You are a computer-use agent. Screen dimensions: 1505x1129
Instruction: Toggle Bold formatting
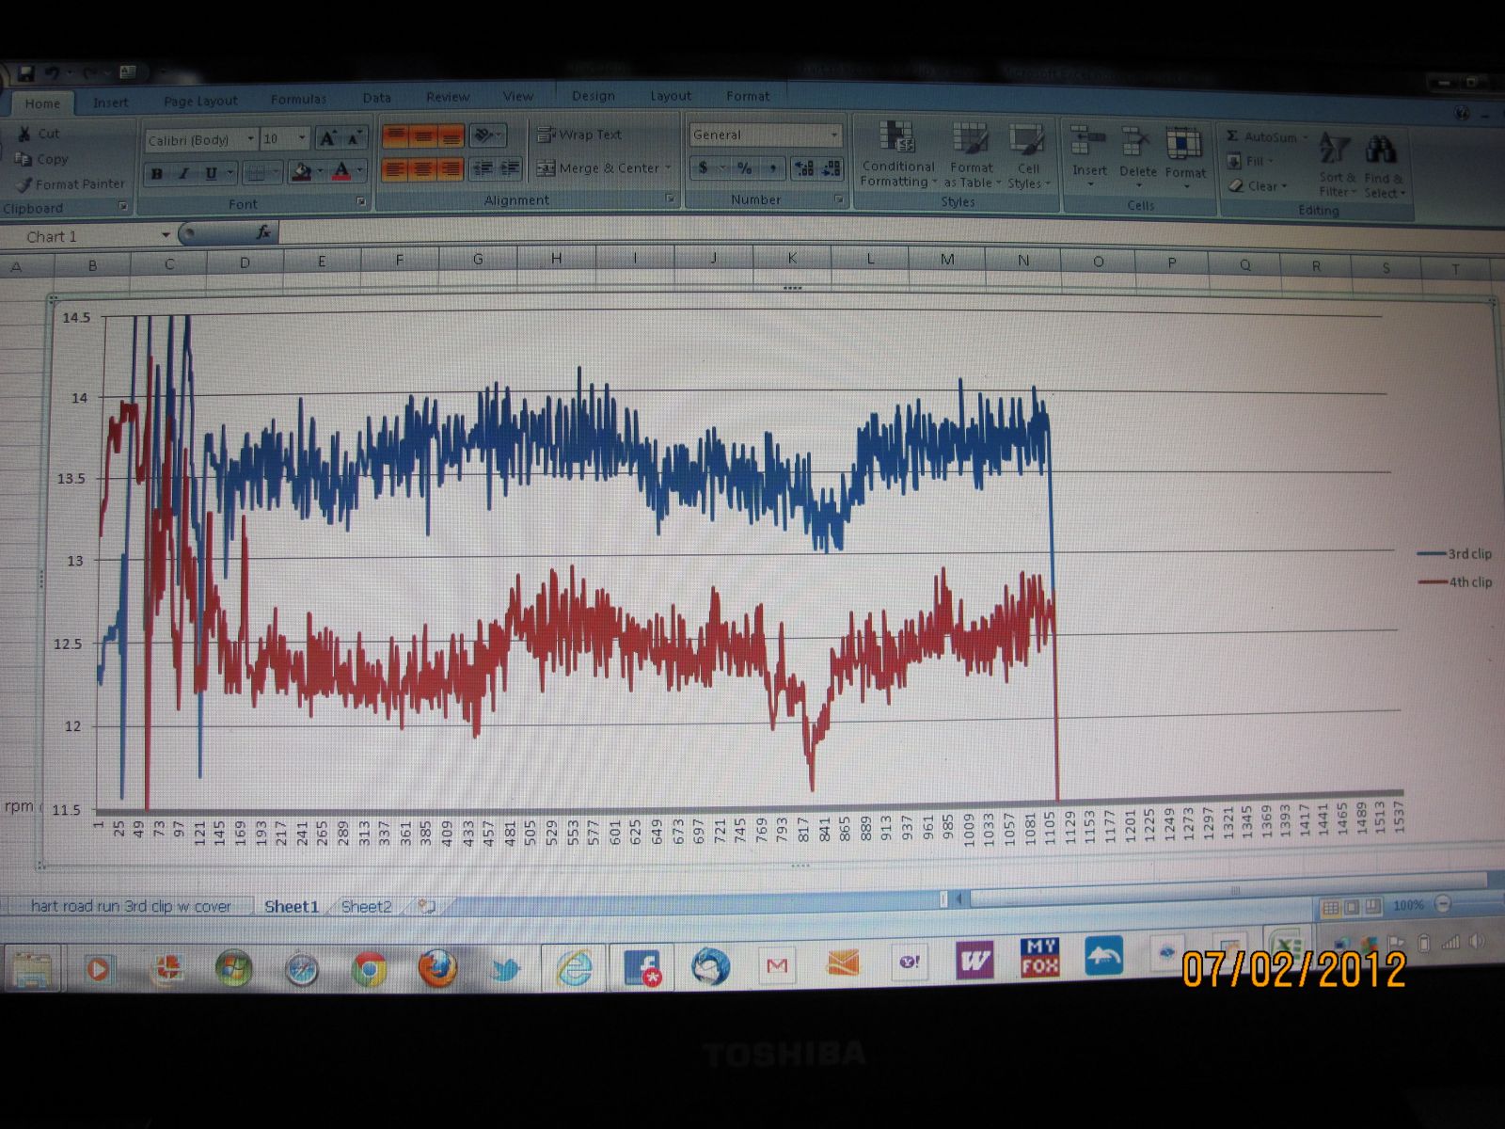157,173
